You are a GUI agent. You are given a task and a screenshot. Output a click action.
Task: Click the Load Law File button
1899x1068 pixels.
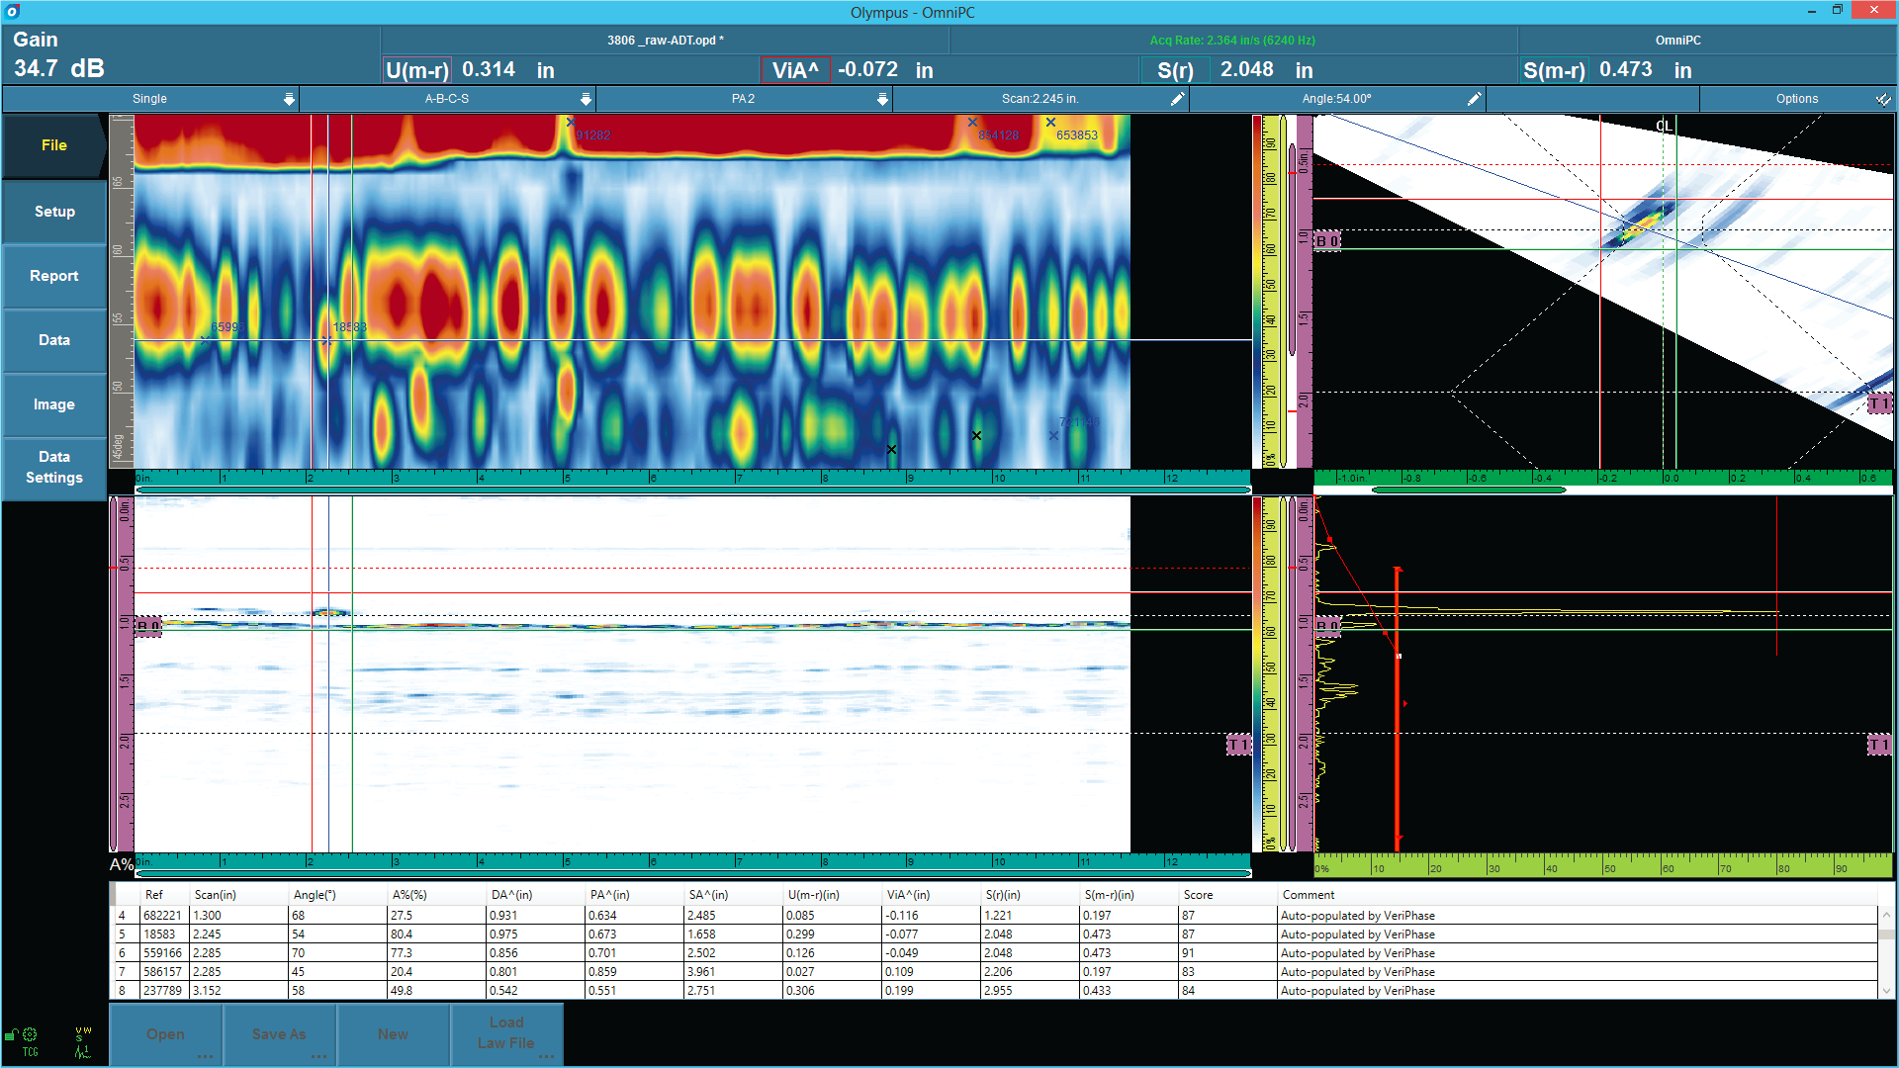(x=506, y=1033)
